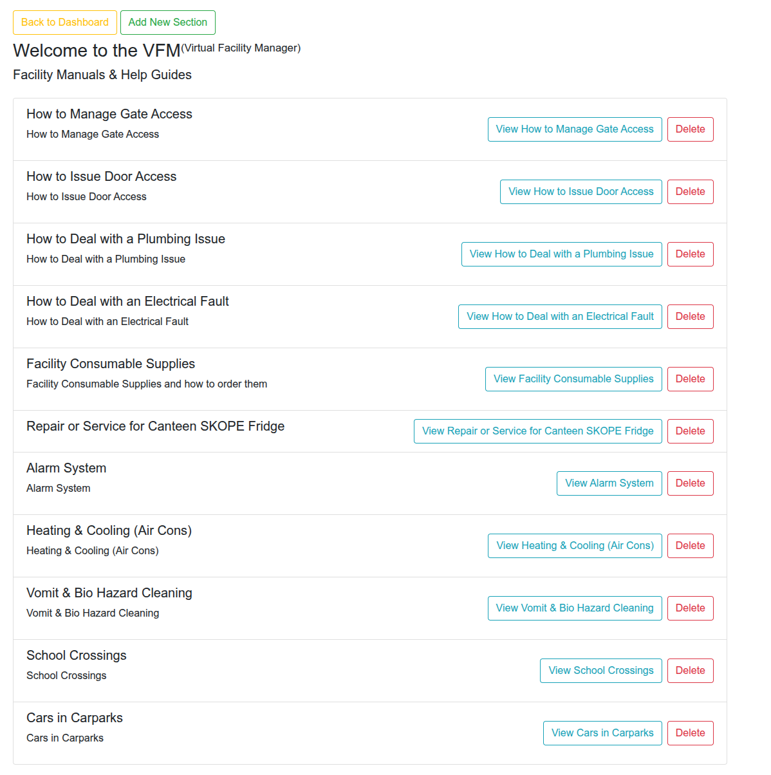771x775 pixels.
Task: Delete the How to Manage Gate Access section
Action: tap(691, 129)
